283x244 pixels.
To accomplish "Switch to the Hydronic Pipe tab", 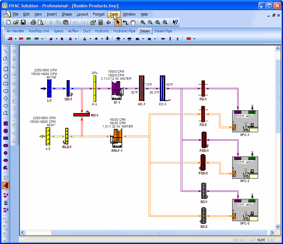I will point(124,31).
